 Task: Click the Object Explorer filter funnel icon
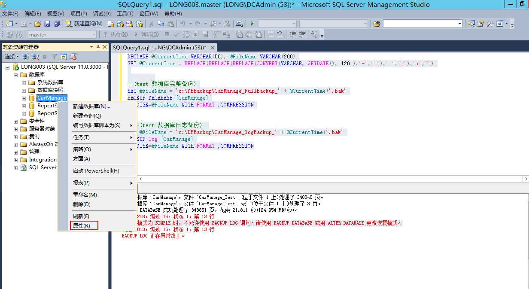54,57
